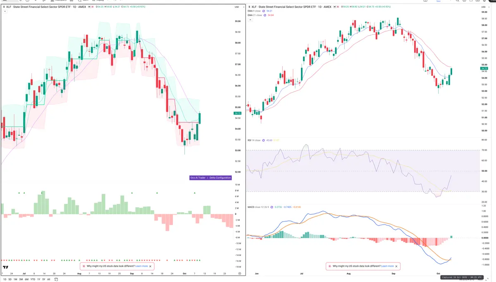Click the Aug label on right time axis
The height and width of the screenshot is (282, 496).
click(x=348, y=274)
